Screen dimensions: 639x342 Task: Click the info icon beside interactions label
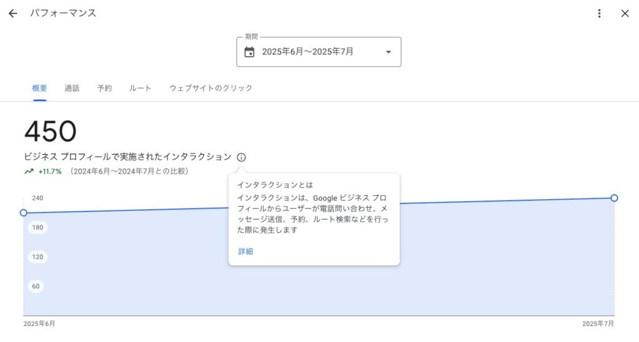pyautogui.click(x=241, y=157)
